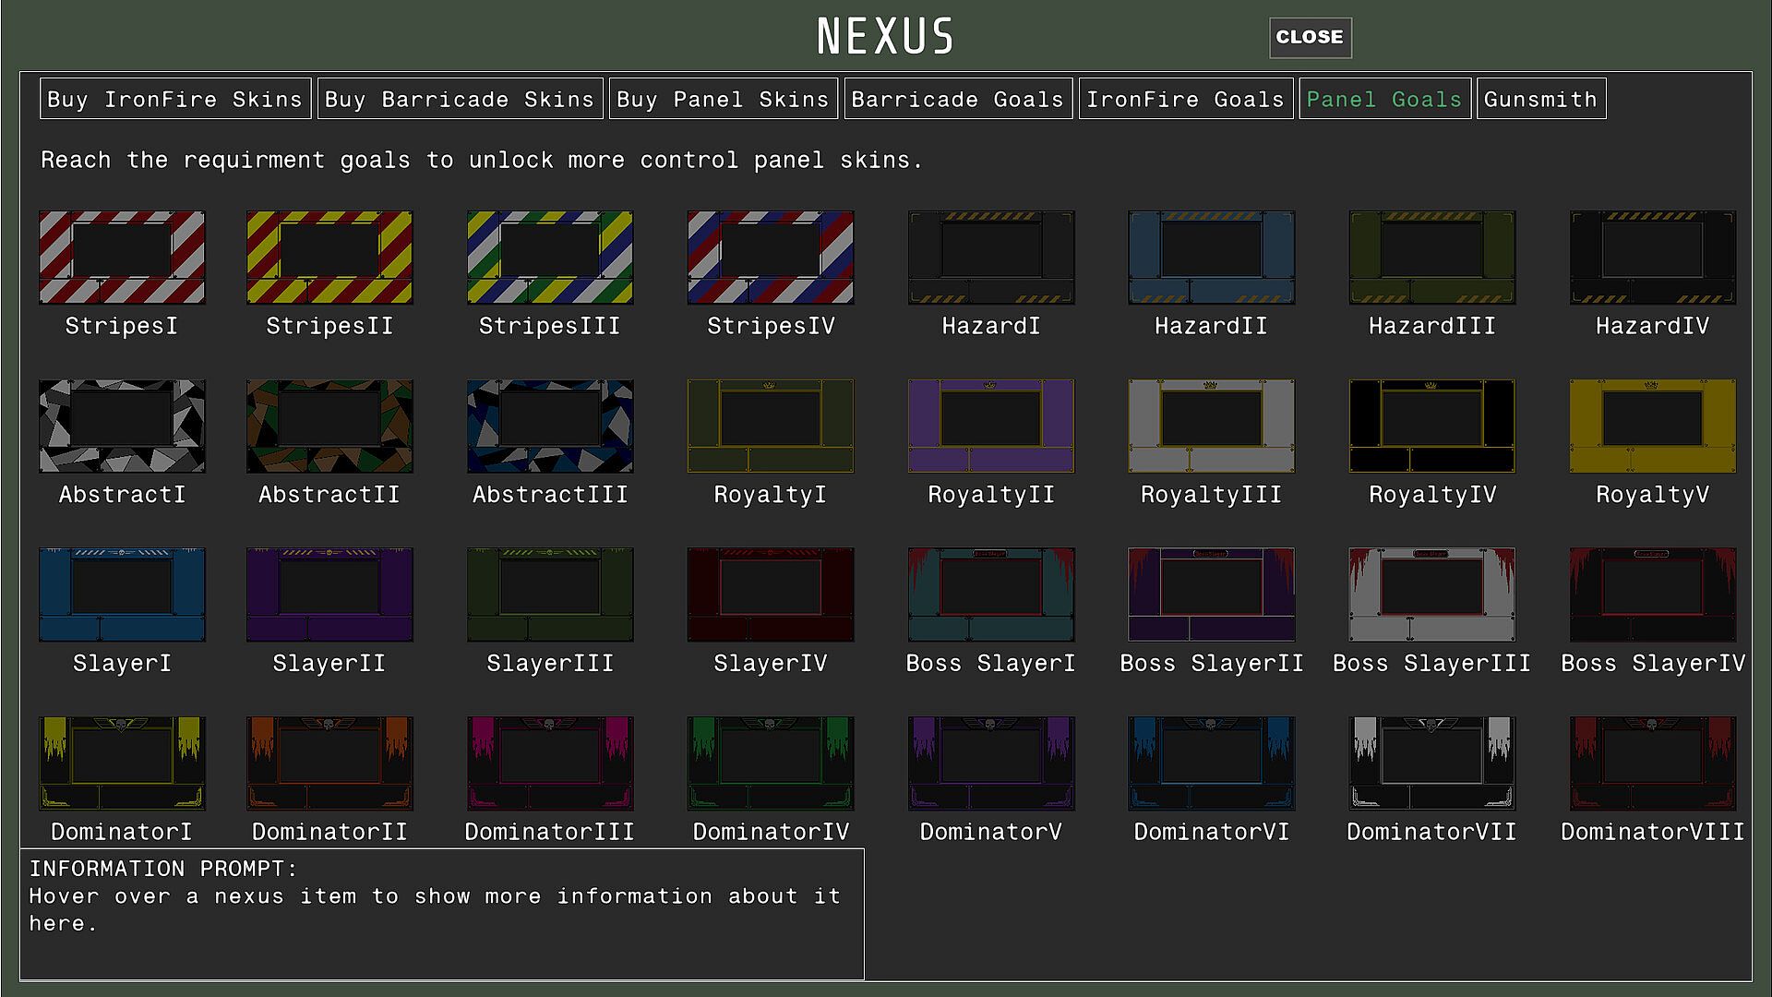The width and height of the screenshot is (1772, 997).
Task: Select the SlayerIII green skin
Action: click(x=550, y=595)
